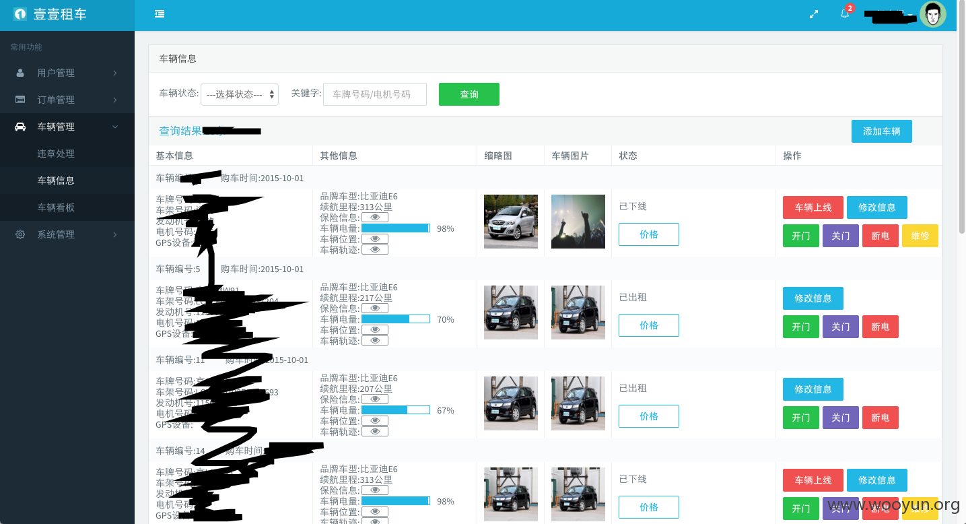
Task: Click red 断电 for vehicle 编号 5
Action: 881,327
